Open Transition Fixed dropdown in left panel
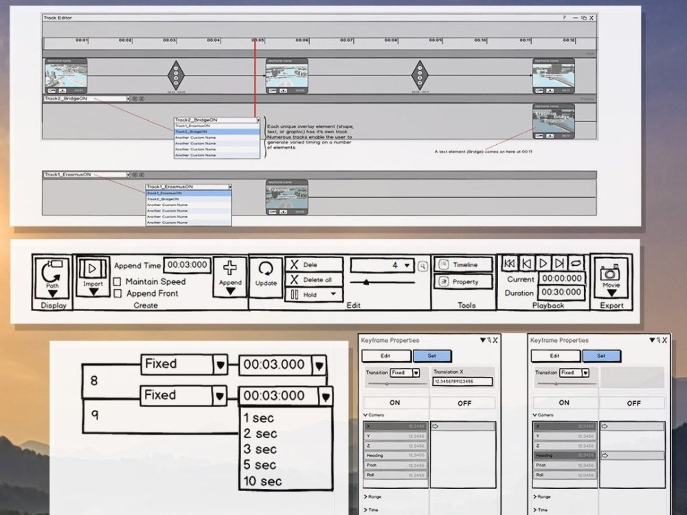 tap(416, 373)
